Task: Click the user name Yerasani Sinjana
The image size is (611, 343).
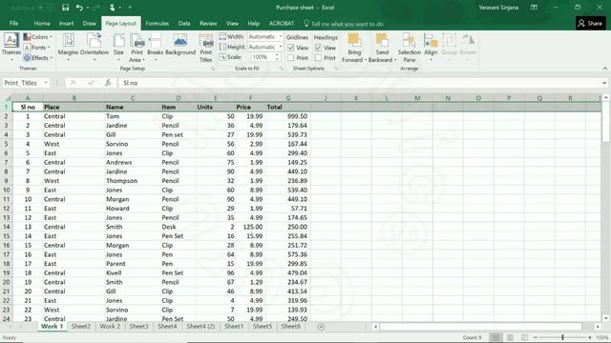Action: [x=498, y=8]
